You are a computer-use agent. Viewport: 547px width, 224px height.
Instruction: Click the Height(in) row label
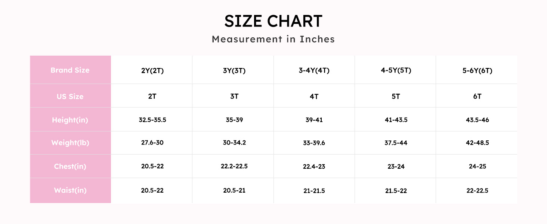coord(70,120)
